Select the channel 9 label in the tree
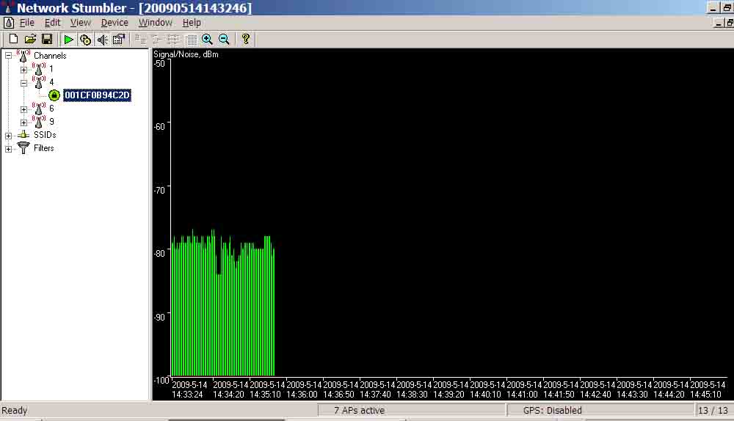734x421 pixels. click(x=51, y=122)
